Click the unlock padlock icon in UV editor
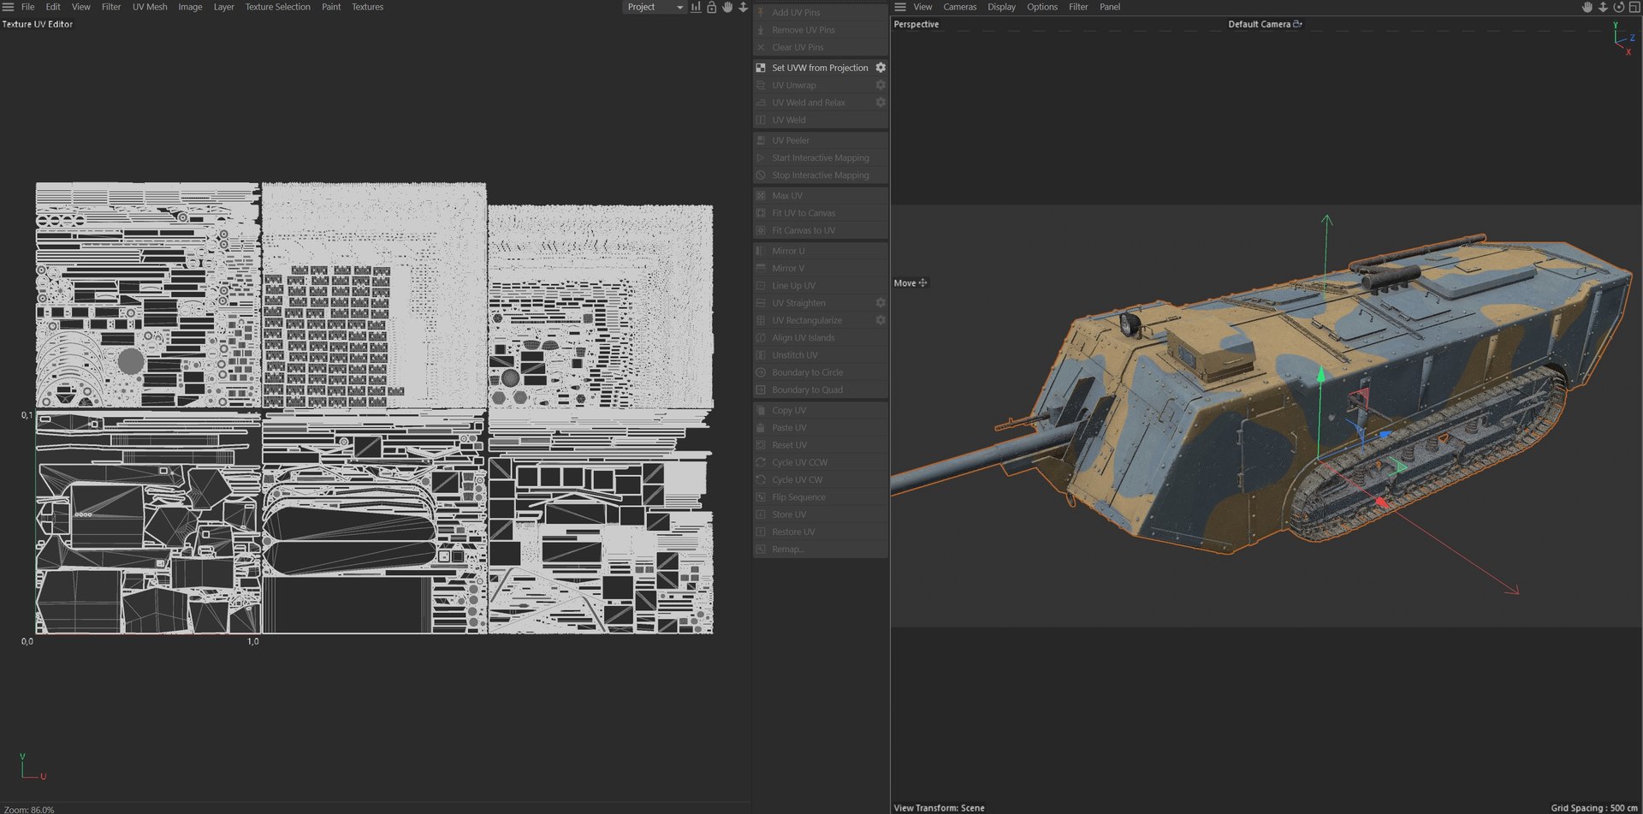Image resolution: width=1643 pixels, height=814 pixels. click(711, 7)
